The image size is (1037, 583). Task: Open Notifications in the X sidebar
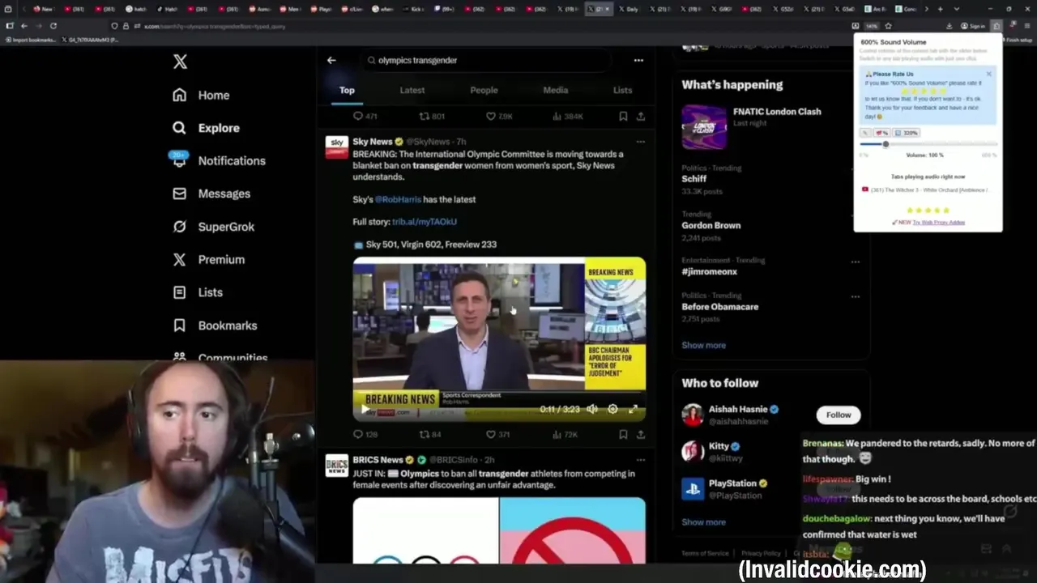pyautogui.click(x=220, y=160)
